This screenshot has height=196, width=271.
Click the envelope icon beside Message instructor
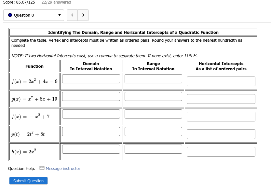[42, 168]
